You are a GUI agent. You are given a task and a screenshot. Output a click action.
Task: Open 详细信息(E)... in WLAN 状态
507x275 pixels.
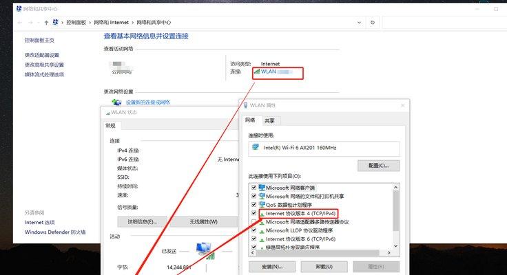coord(143,222)
